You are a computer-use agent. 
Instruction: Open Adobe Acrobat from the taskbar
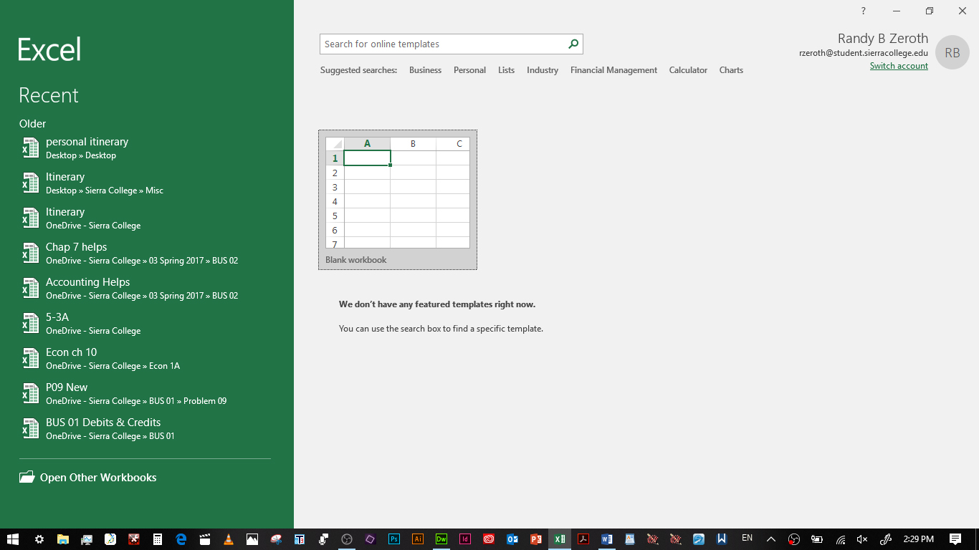pyautogui.click(x=583, y=539)
